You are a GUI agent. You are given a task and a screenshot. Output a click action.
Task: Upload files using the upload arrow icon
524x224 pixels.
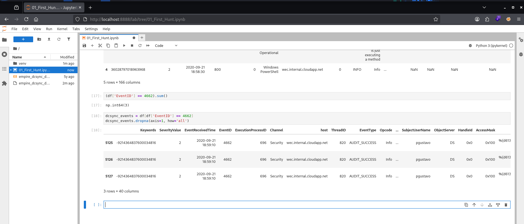coord(49,39)
